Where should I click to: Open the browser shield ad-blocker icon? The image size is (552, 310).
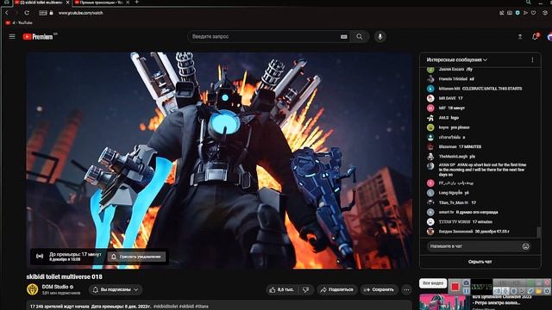click(517, 13)
